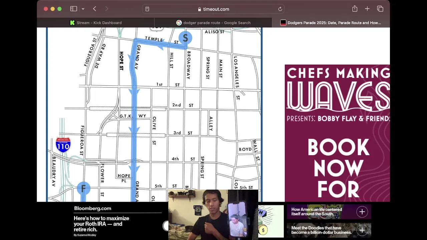Screen dimensions: 427x240
Task: Open the Reader view icon in address bar
Action: [x=147, y=9]
